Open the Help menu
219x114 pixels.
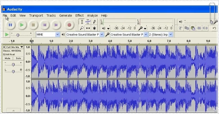pos(104,16)
